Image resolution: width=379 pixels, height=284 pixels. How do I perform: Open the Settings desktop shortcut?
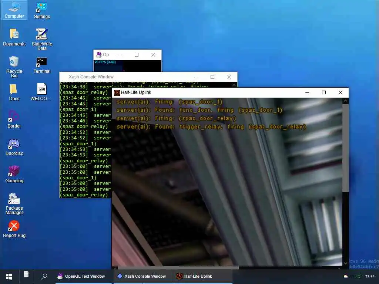tap(42, 10)
